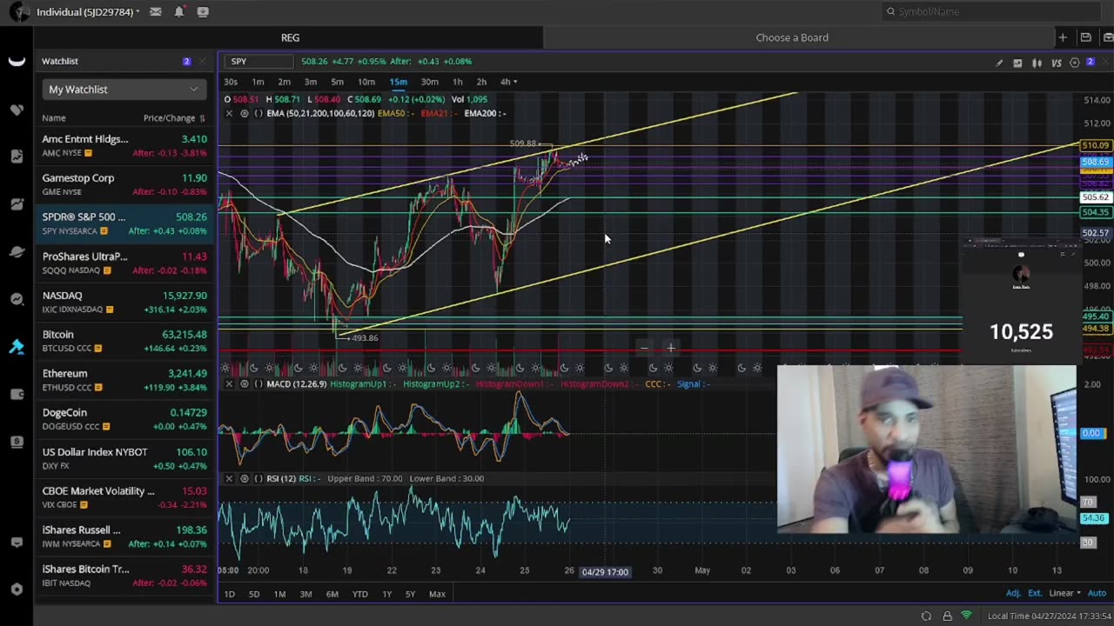Remove the RSI indicator with X
The image size is (1114, 626).
[229, 478]
